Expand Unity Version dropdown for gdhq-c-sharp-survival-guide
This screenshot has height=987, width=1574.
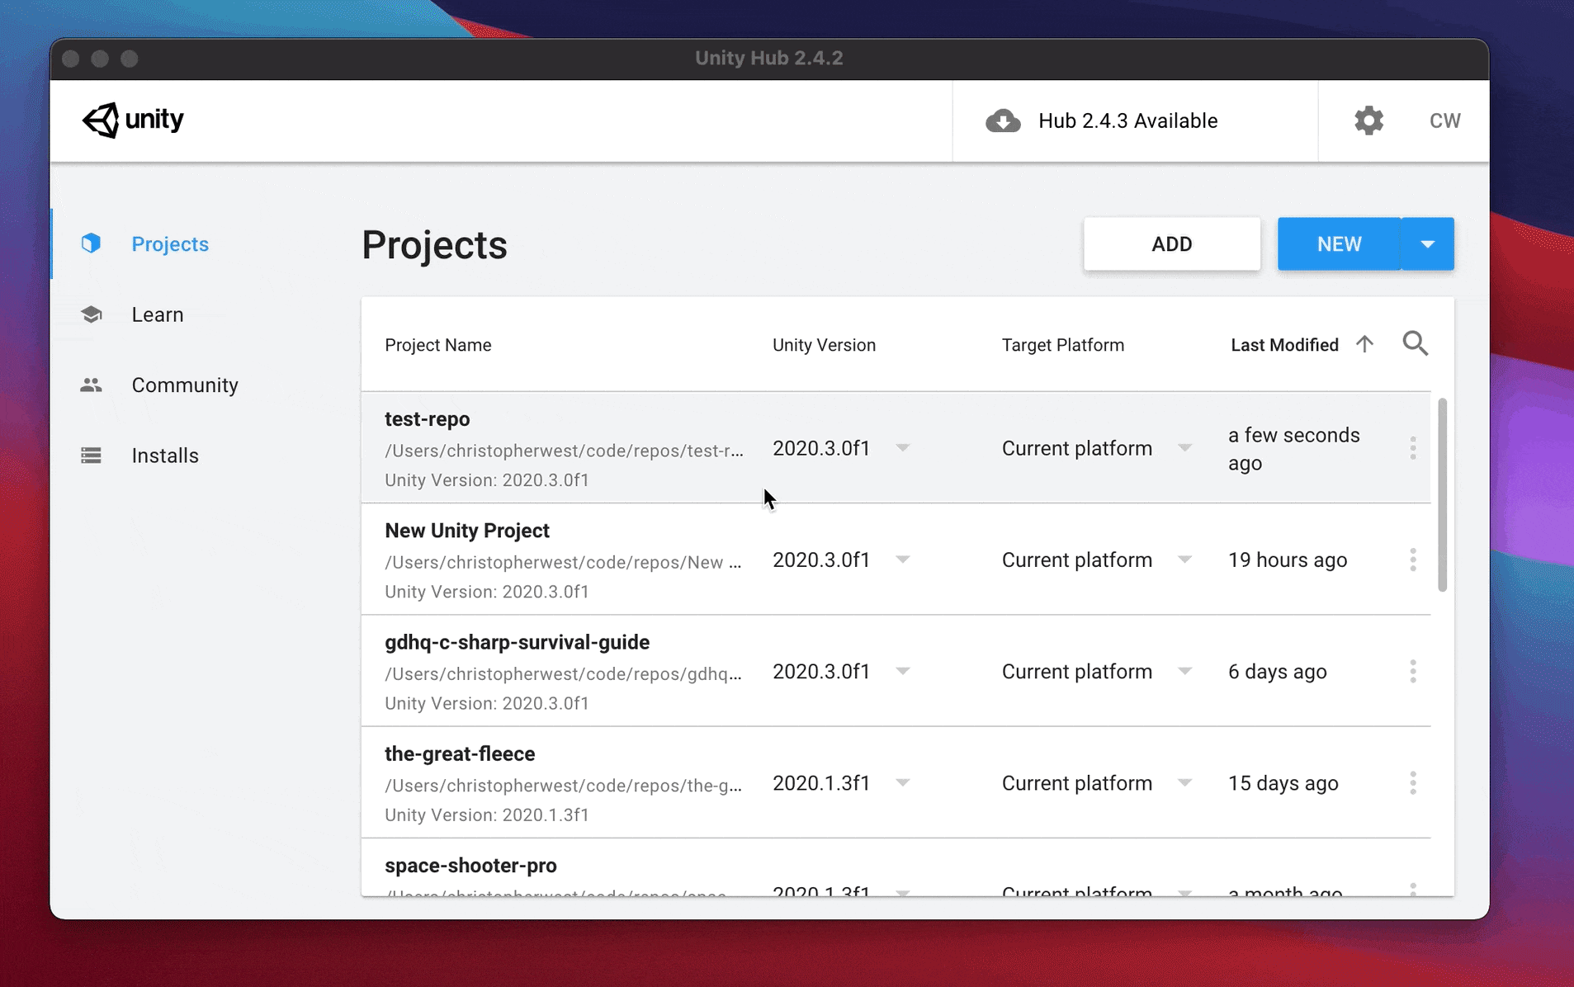903,671
